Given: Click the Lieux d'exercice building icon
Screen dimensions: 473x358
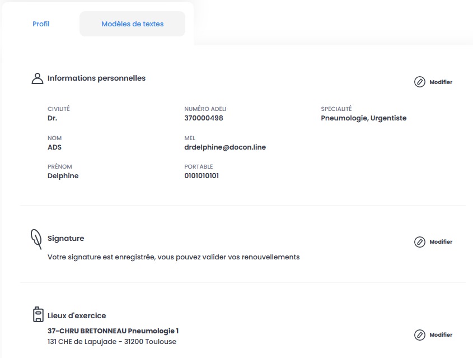Looking at the screenshot, I should click(x=38, y=314).
